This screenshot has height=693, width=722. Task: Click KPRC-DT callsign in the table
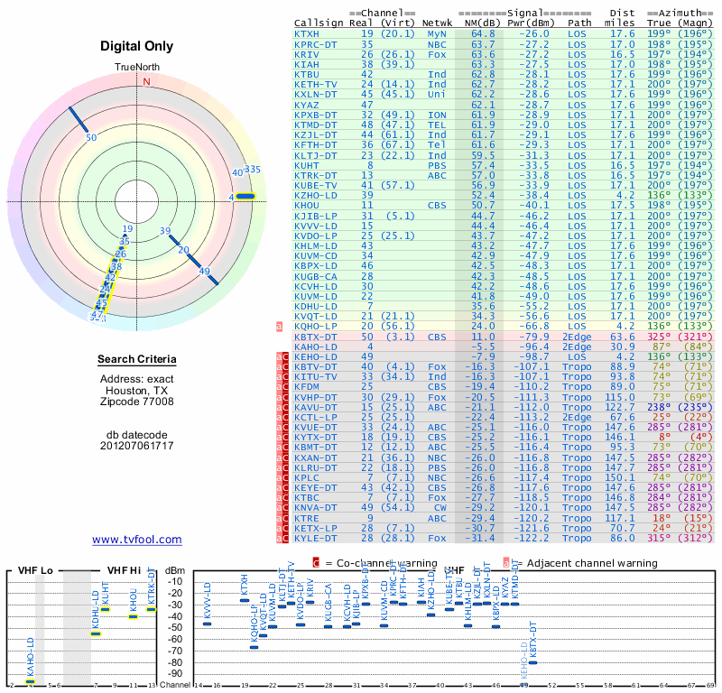coord(316,44)
